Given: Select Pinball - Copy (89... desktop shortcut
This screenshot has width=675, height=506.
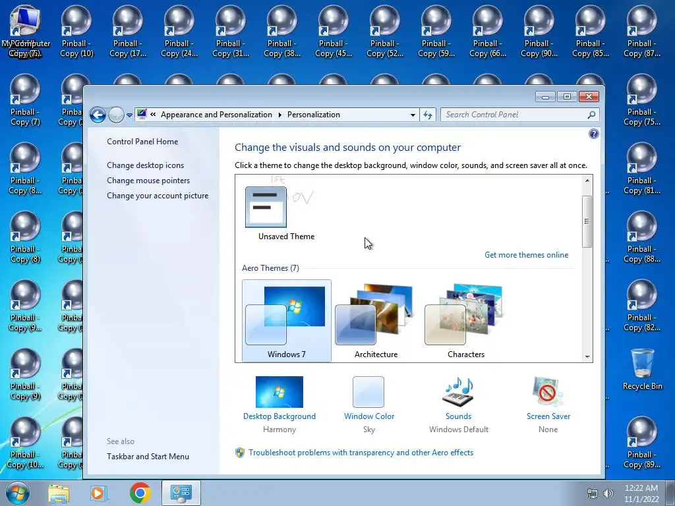Looking at the screenshot, I should point(642,442).
